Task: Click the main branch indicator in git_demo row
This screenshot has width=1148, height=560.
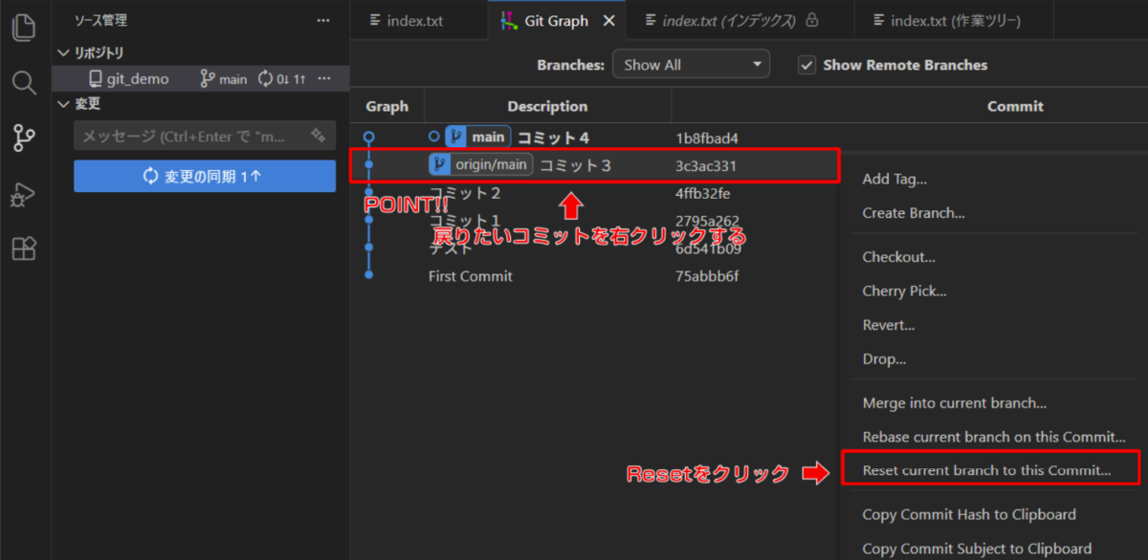Action: [x=224, y=79]
